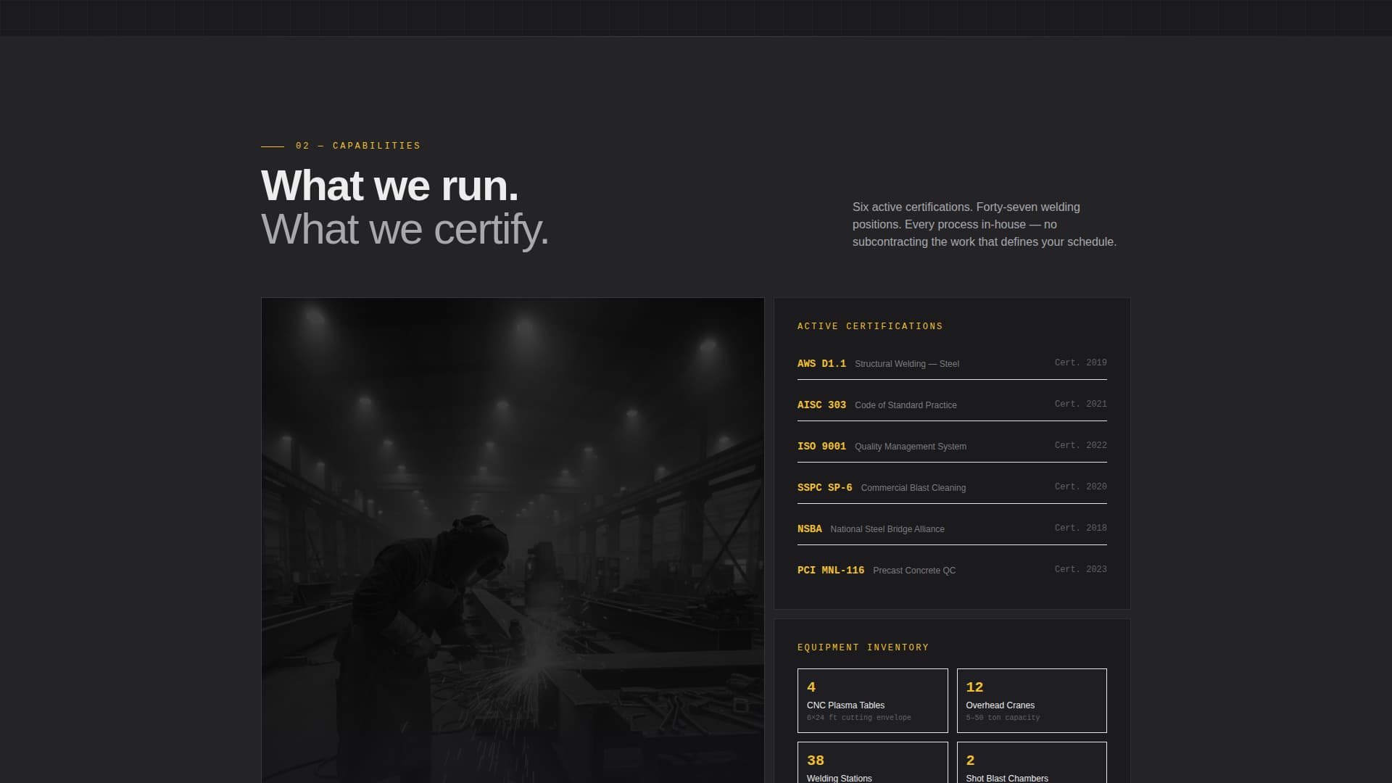Click the Cert. 2019 date beside AWS D1.1
1392x783 pixels.
pyautogui.click(x=1080, y=362)
